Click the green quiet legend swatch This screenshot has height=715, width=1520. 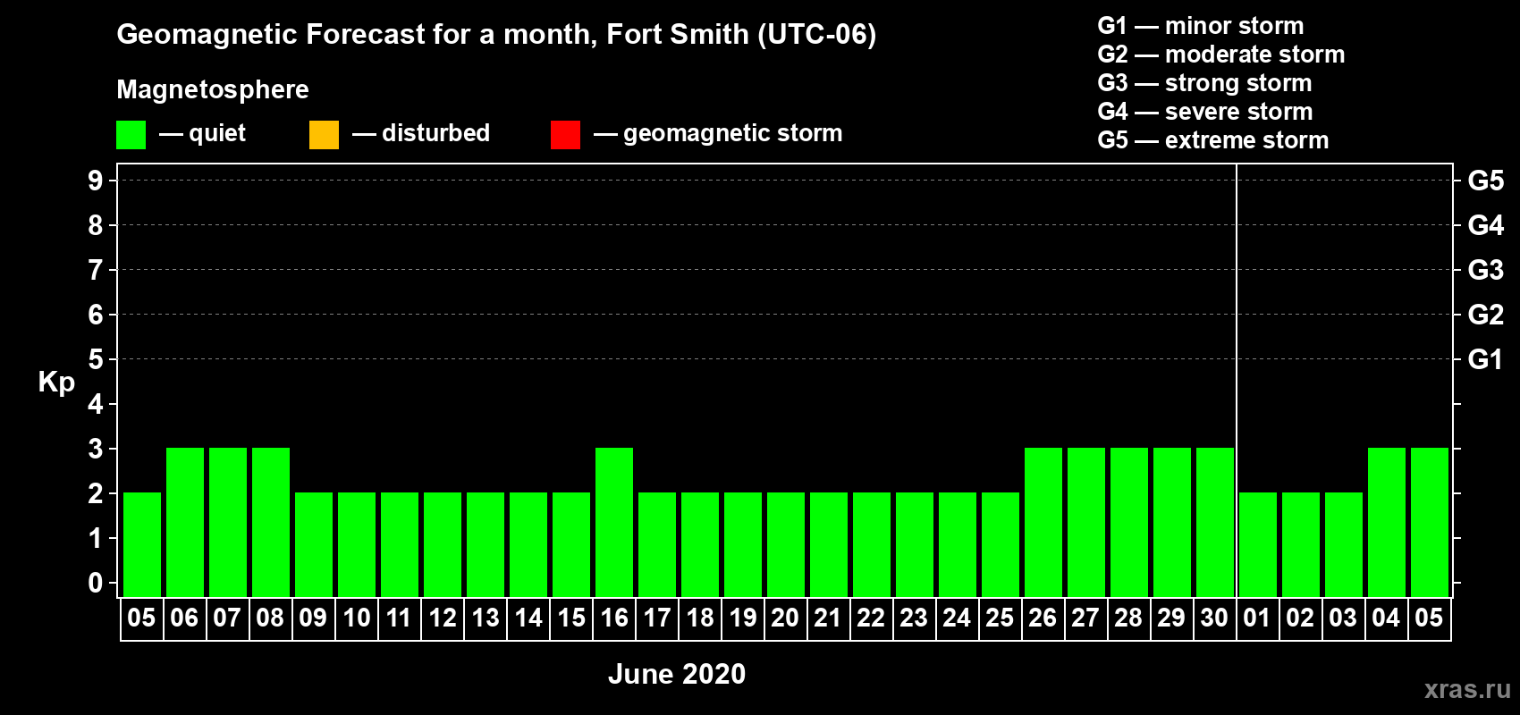131,135
